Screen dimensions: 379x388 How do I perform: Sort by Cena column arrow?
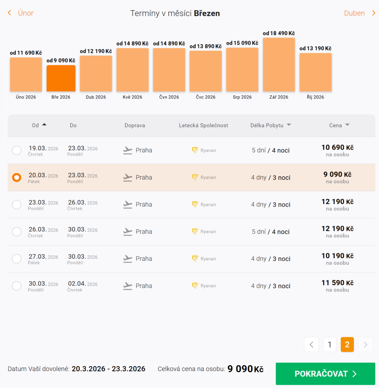[347, 125]
